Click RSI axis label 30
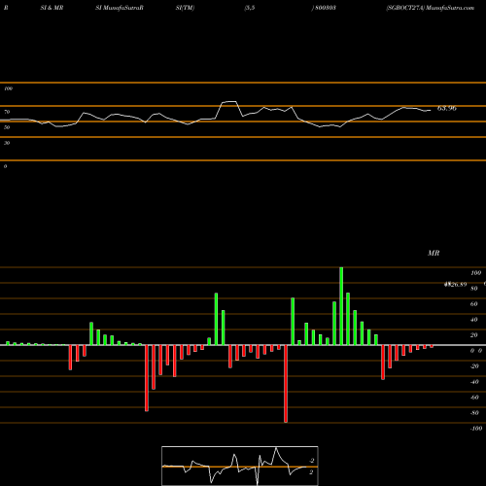486x486 pixels. (x=7, y=143)
